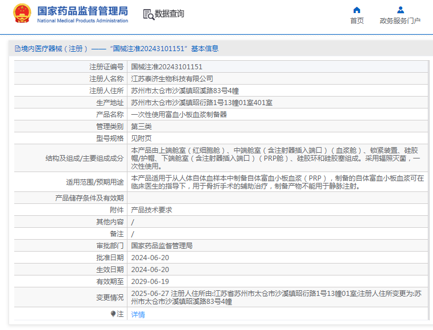Viewport: 433px width, 330px height.
Task: Click the 变更情况 change record text
Action: (277, 298)
